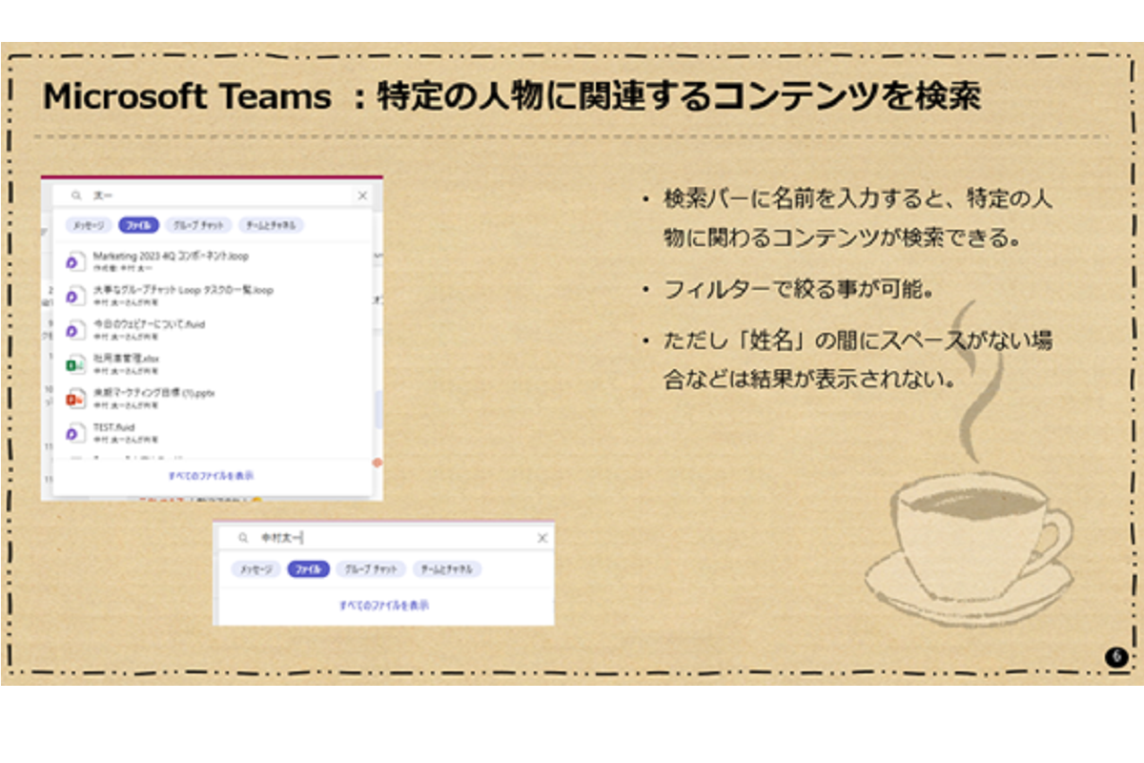1144x763 pixels.
Task: Open the Marketing 2023 4Q コンポーネント.loop result
Action: [214, 261]
